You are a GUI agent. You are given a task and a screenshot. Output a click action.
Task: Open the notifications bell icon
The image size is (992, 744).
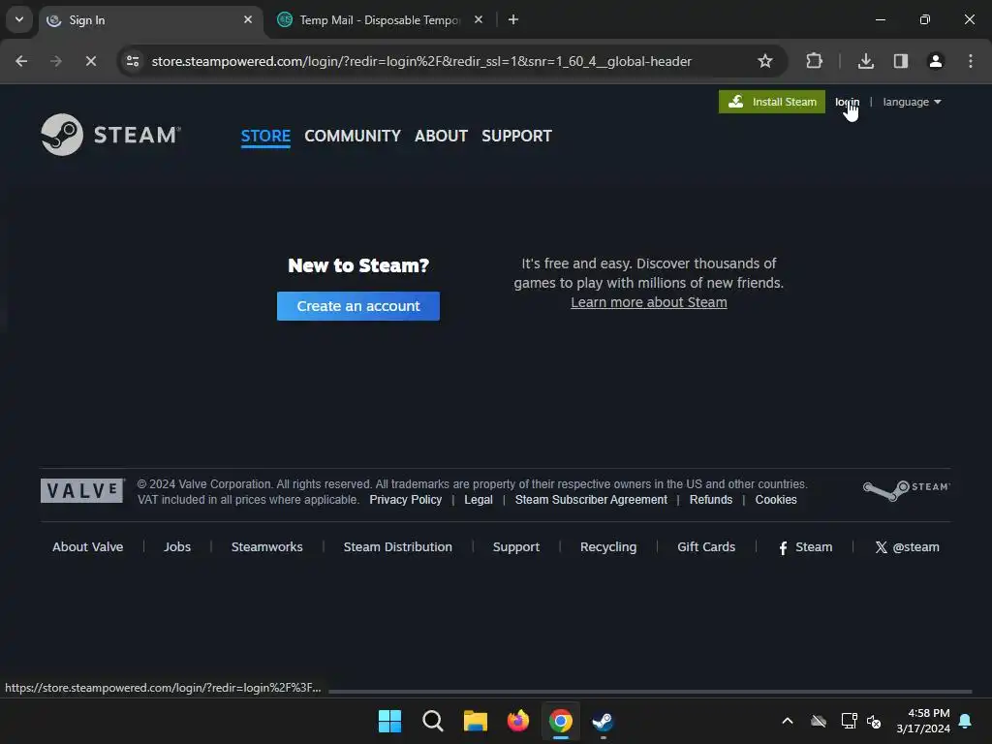click(965, 721)
